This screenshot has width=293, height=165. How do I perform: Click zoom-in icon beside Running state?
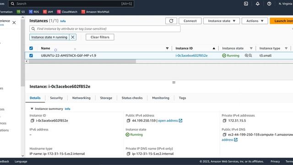(246, 55)
